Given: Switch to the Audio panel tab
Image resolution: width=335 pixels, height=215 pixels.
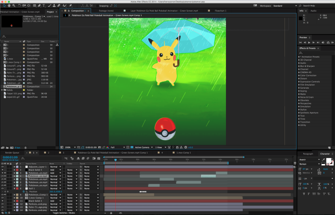Looking at the screenshot, I should pos(314,11).
